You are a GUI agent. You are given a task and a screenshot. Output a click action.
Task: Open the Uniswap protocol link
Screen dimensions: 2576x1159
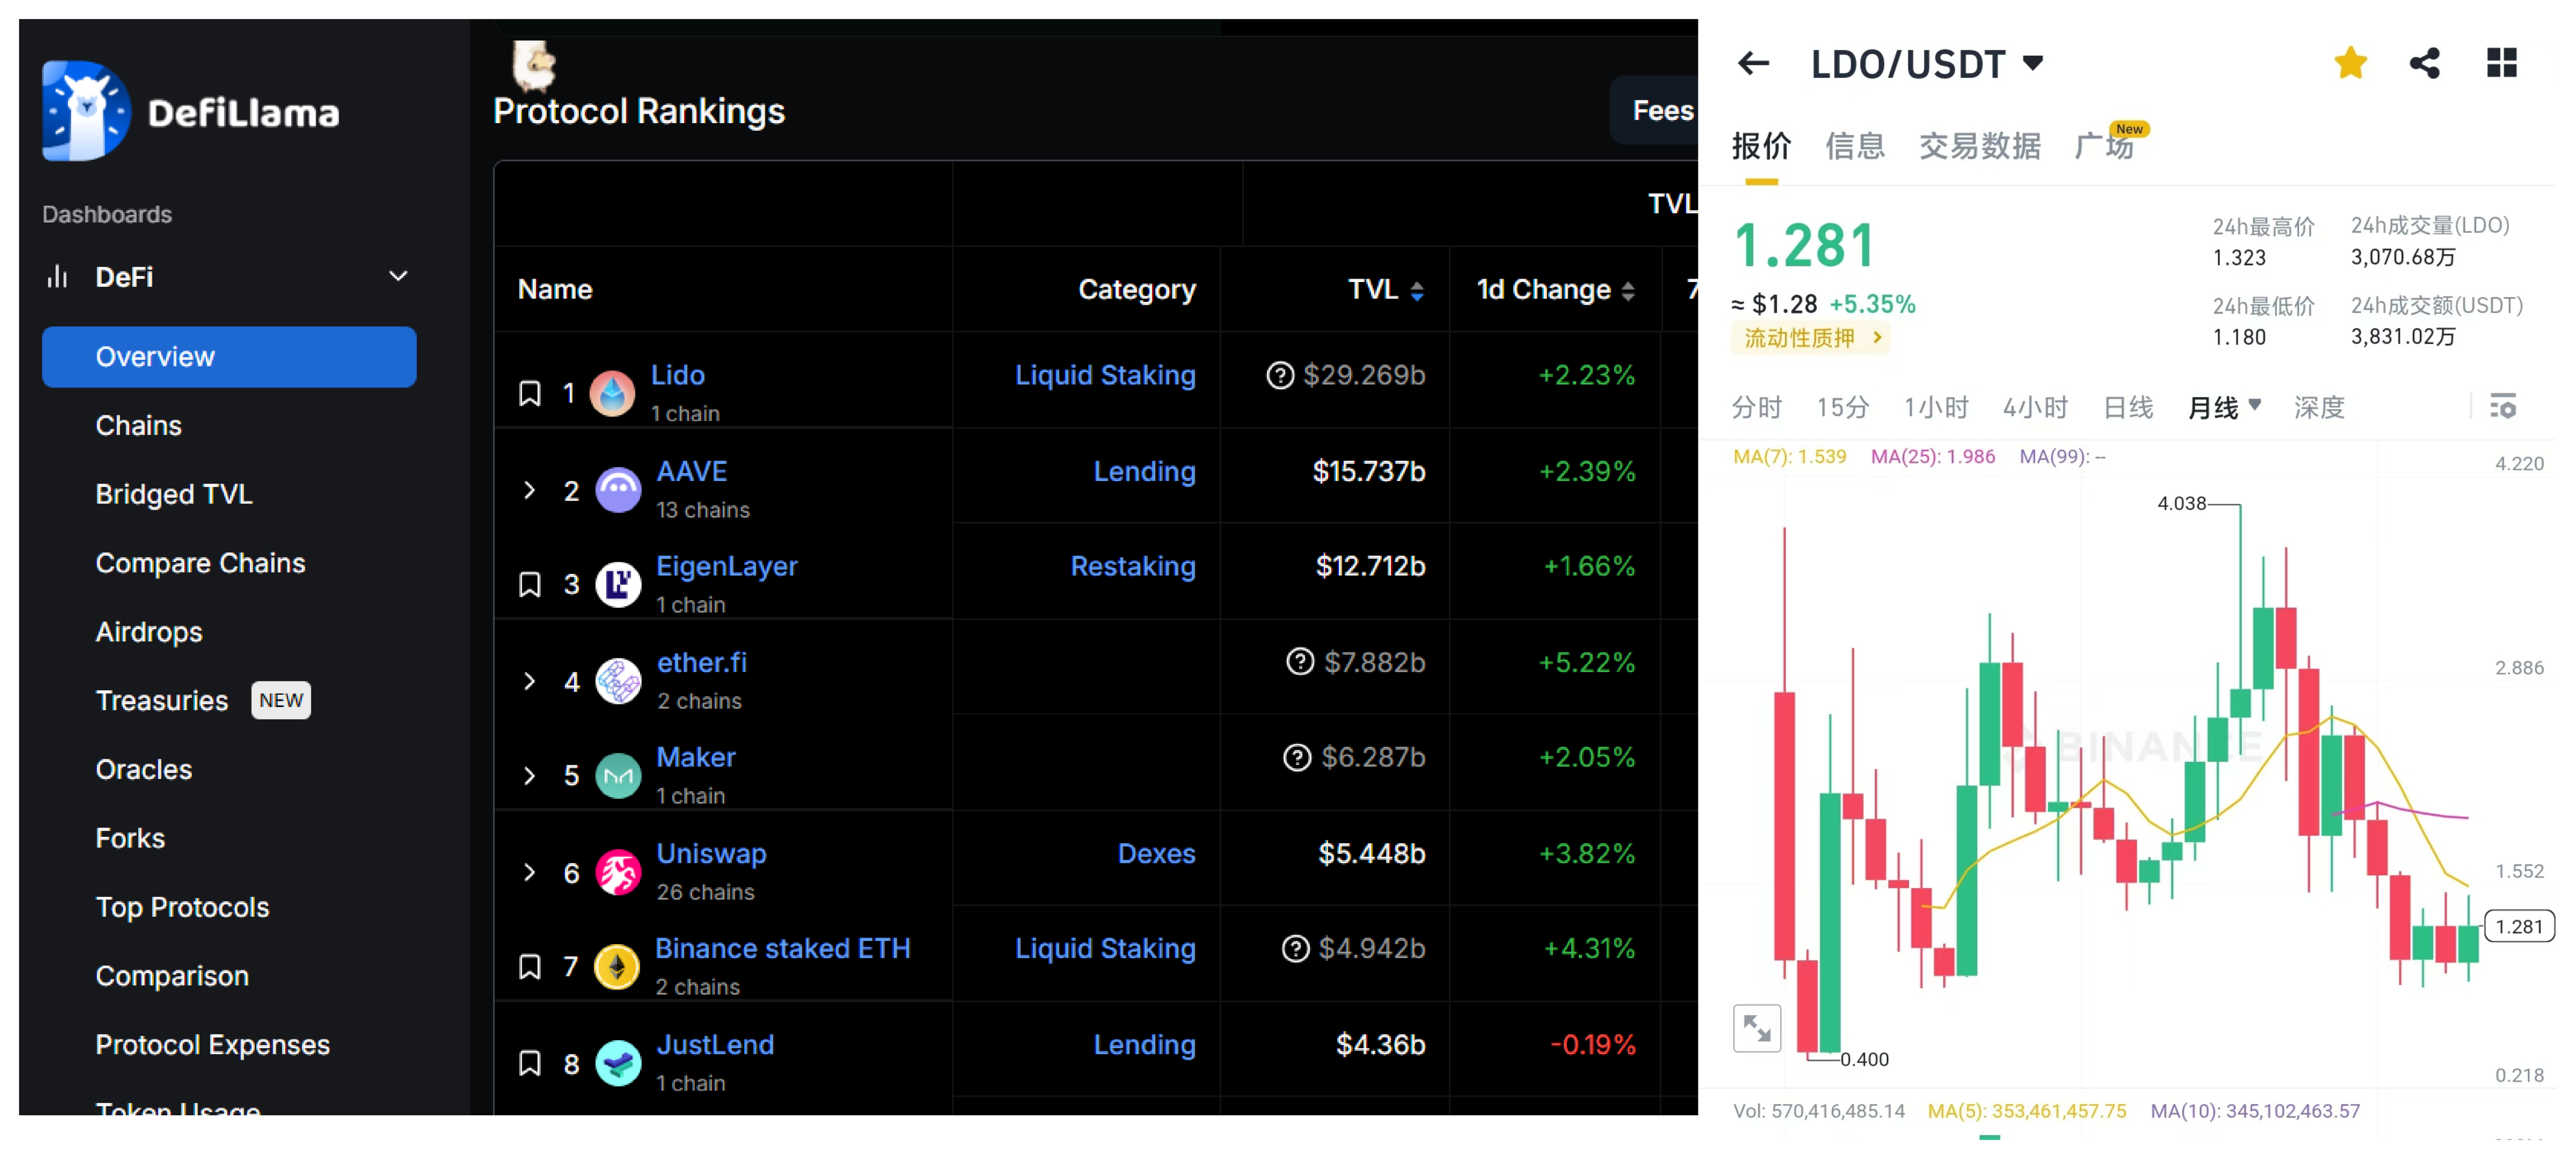coord(711,853)
